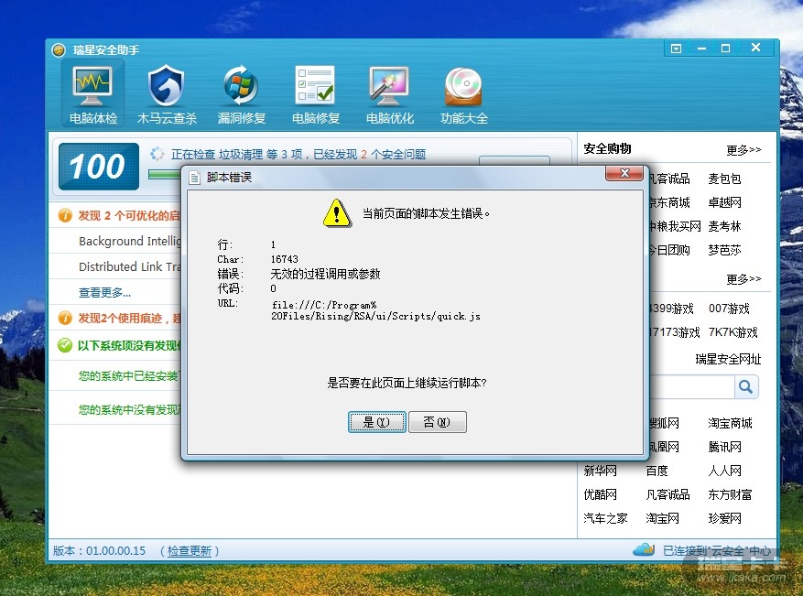Click 您的系统中已经安装 text row

tap(128, 376)
